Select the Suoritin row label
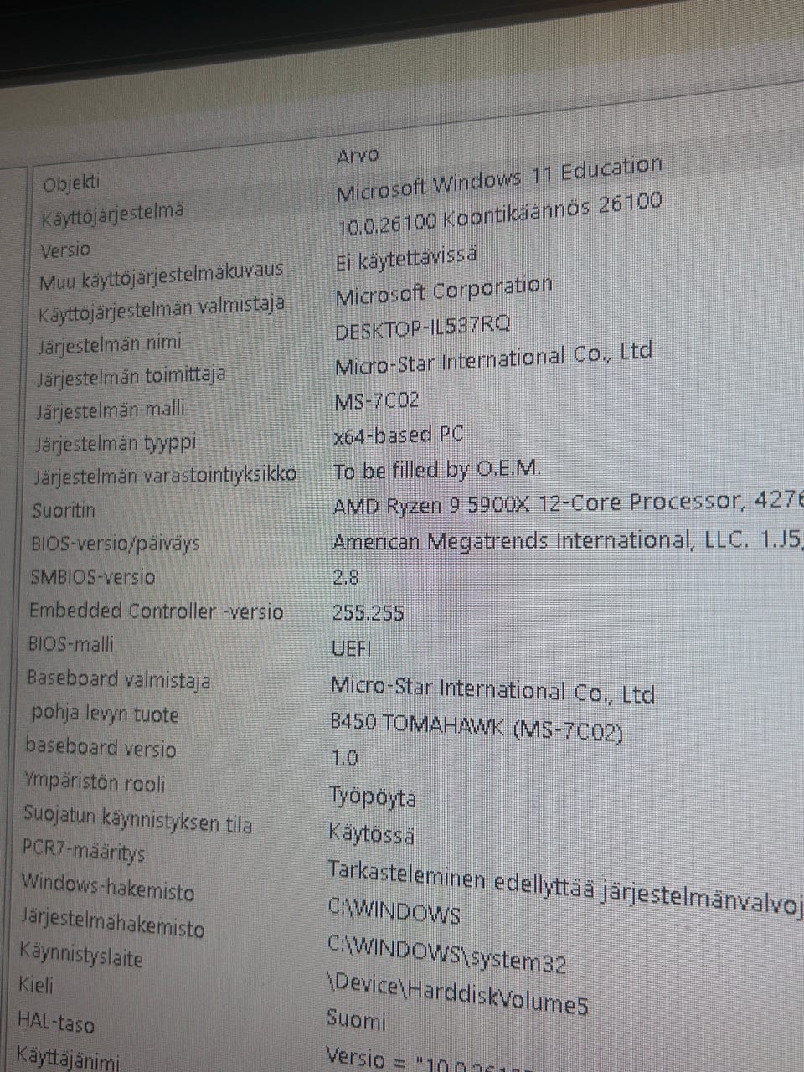Image resolution: width=804 pixels, height=1072 pixels. coord(64,510)
